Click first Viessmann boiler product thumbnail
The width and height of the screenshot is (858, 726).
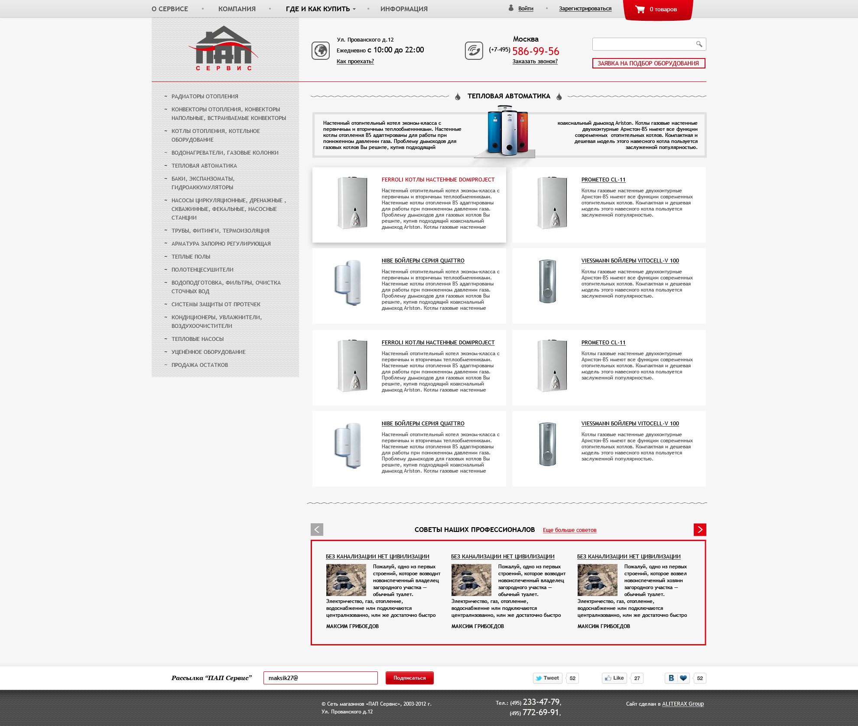(x=547, y=281)
